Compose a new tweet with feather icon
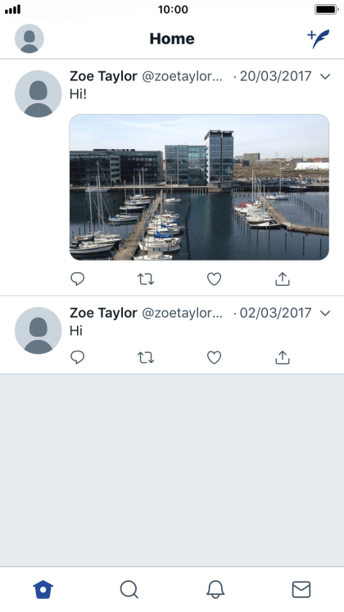Screen dimensions: 344x612 click(319, 39)
